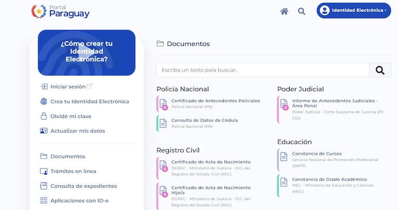Play the '¿Cómo crear tu Identidad Electrónica?' video
399x210 pixels.
point(87,53)
